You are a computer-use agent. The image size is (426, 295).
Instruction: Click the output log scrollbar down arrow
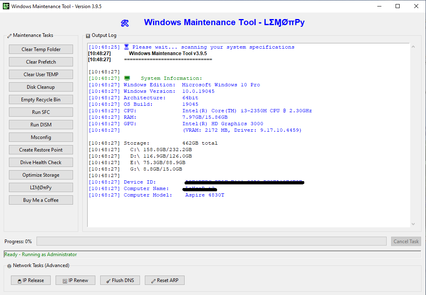[413, 224]
